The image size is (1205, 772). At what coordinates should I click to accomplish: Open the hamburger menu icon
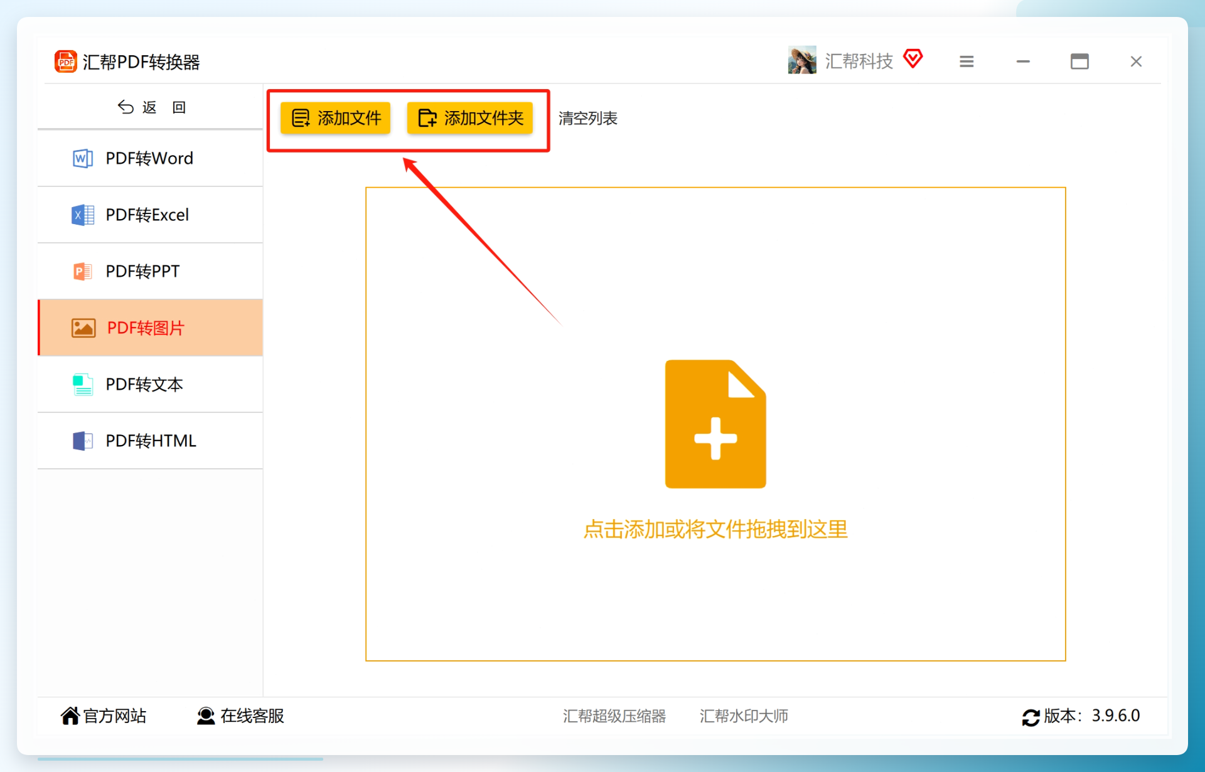tap(967, 62)
